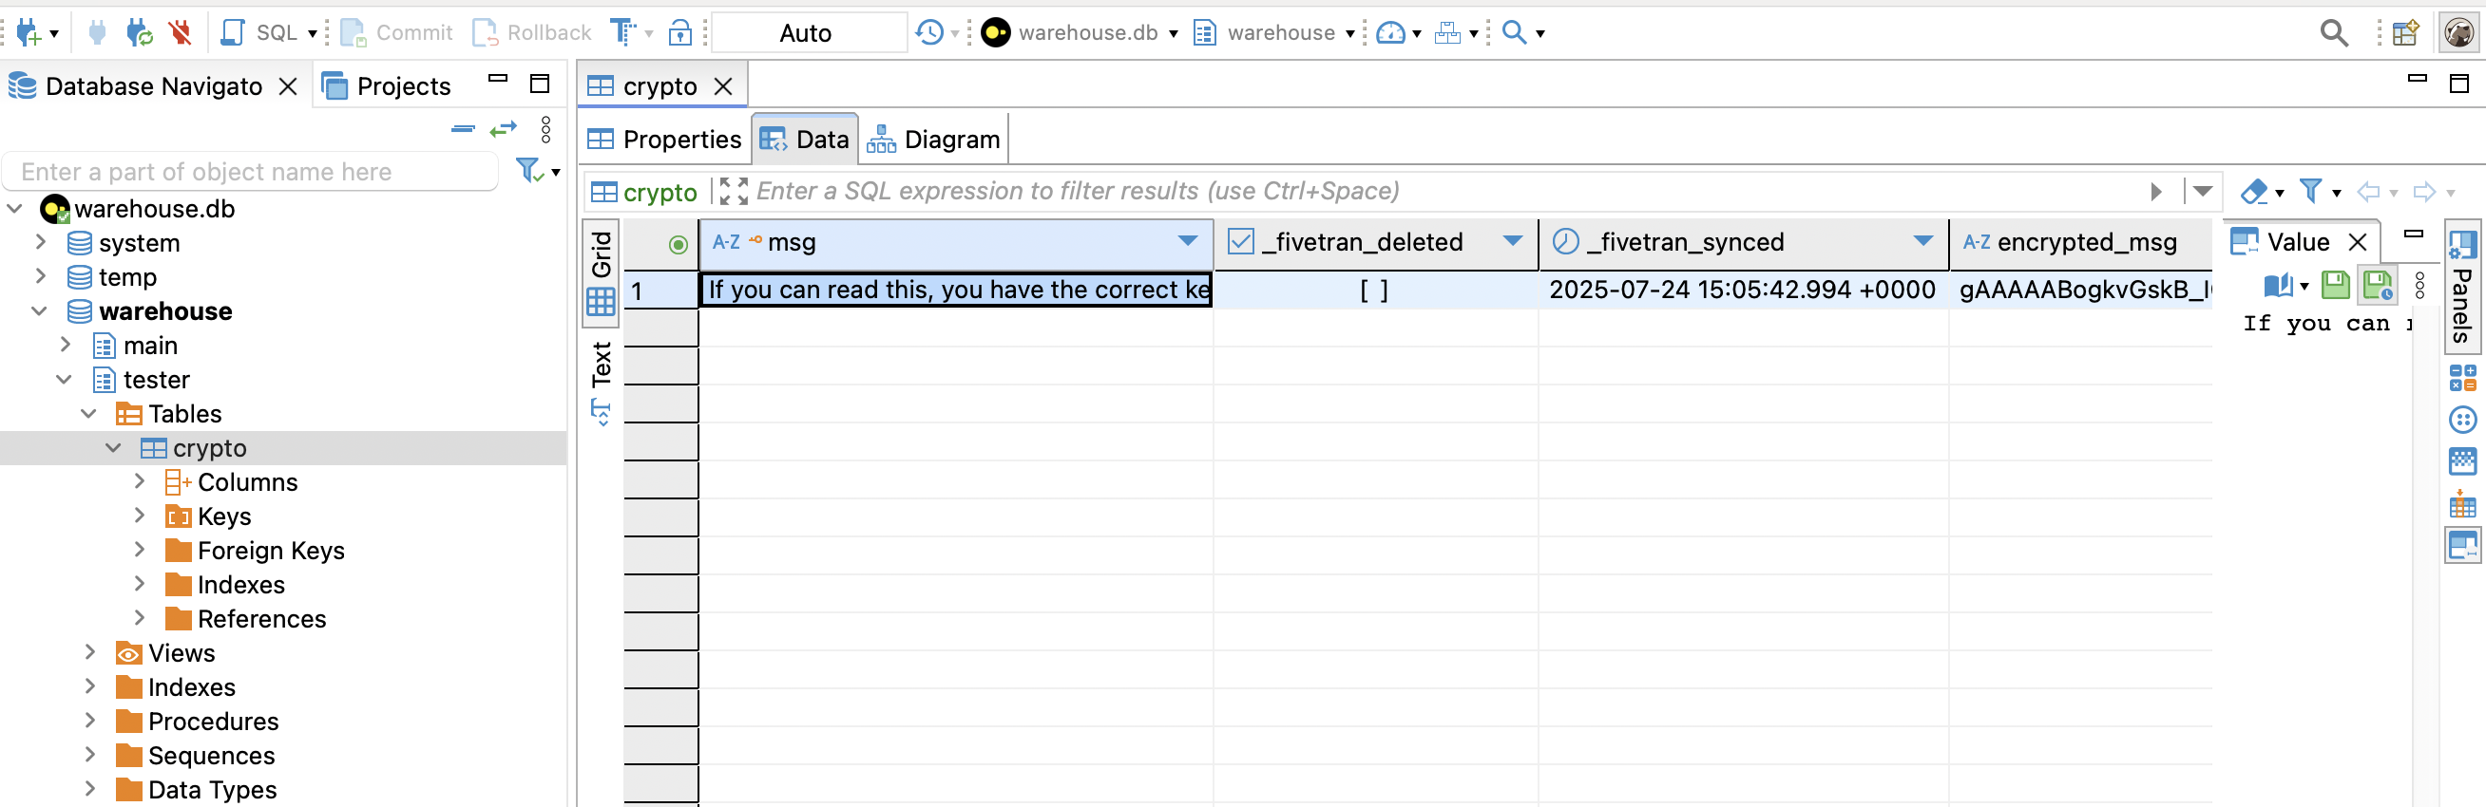2486x807 pixels.
Task: Open msg column sort dropdown arrow
Action: tap(1188, 242)
